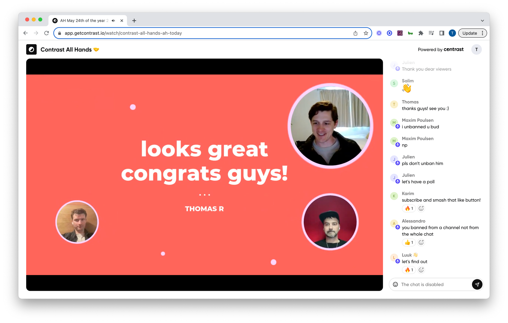The image size is (508, 323).
Task: Click Julien's 'let's have a poll' message
Action: tap(418, 182)
